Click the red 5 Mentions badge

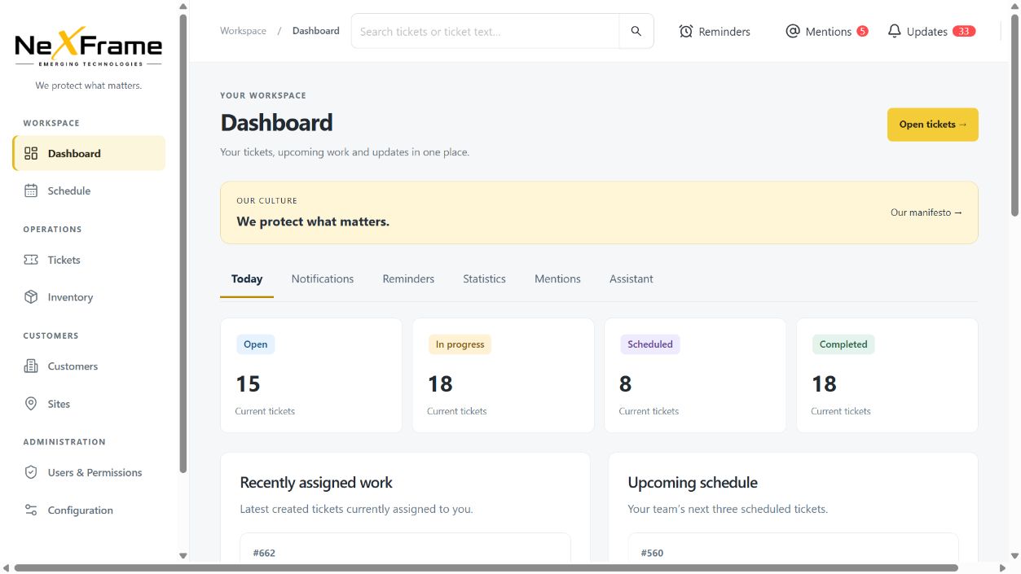(862, 31)
